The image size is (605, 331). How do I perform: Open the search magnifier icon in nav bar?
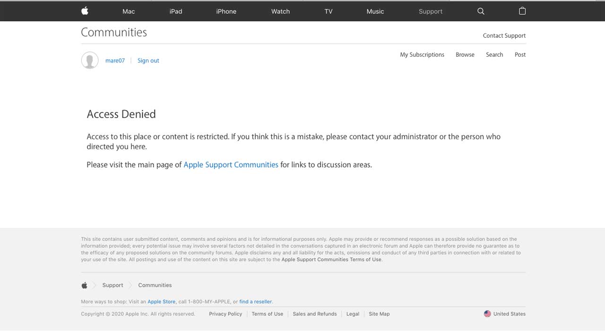[481, 11]
